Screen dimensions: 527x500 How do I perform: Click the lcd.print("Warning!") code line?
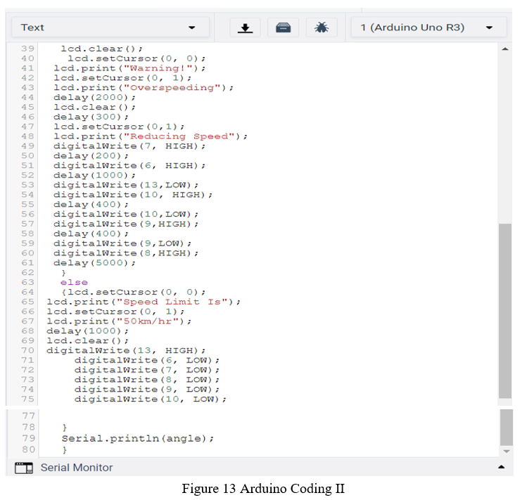click(129, 68)
